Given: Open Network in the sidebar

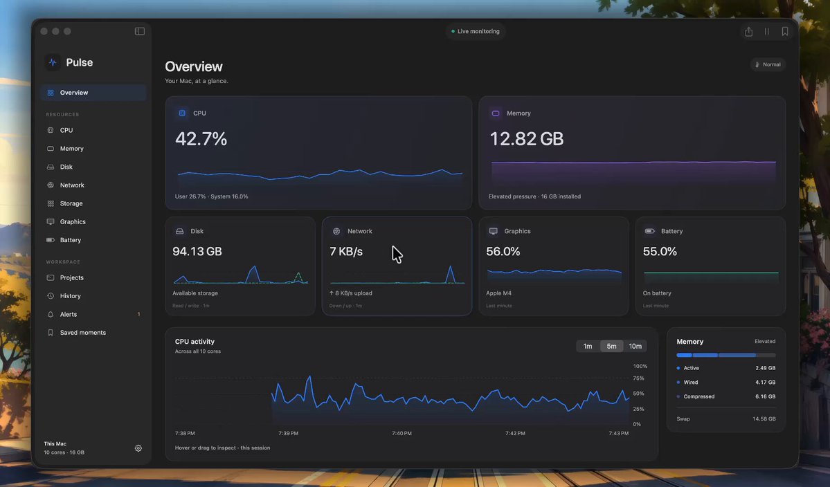Looking at the screenshot, I should [93, 185].
